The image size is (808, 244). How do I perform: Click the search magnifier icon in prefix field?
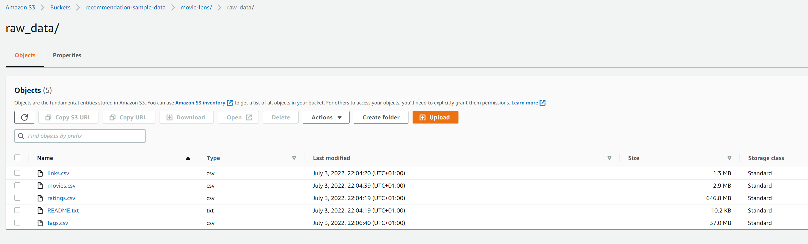pyautogui.click(x=21, y=136)
